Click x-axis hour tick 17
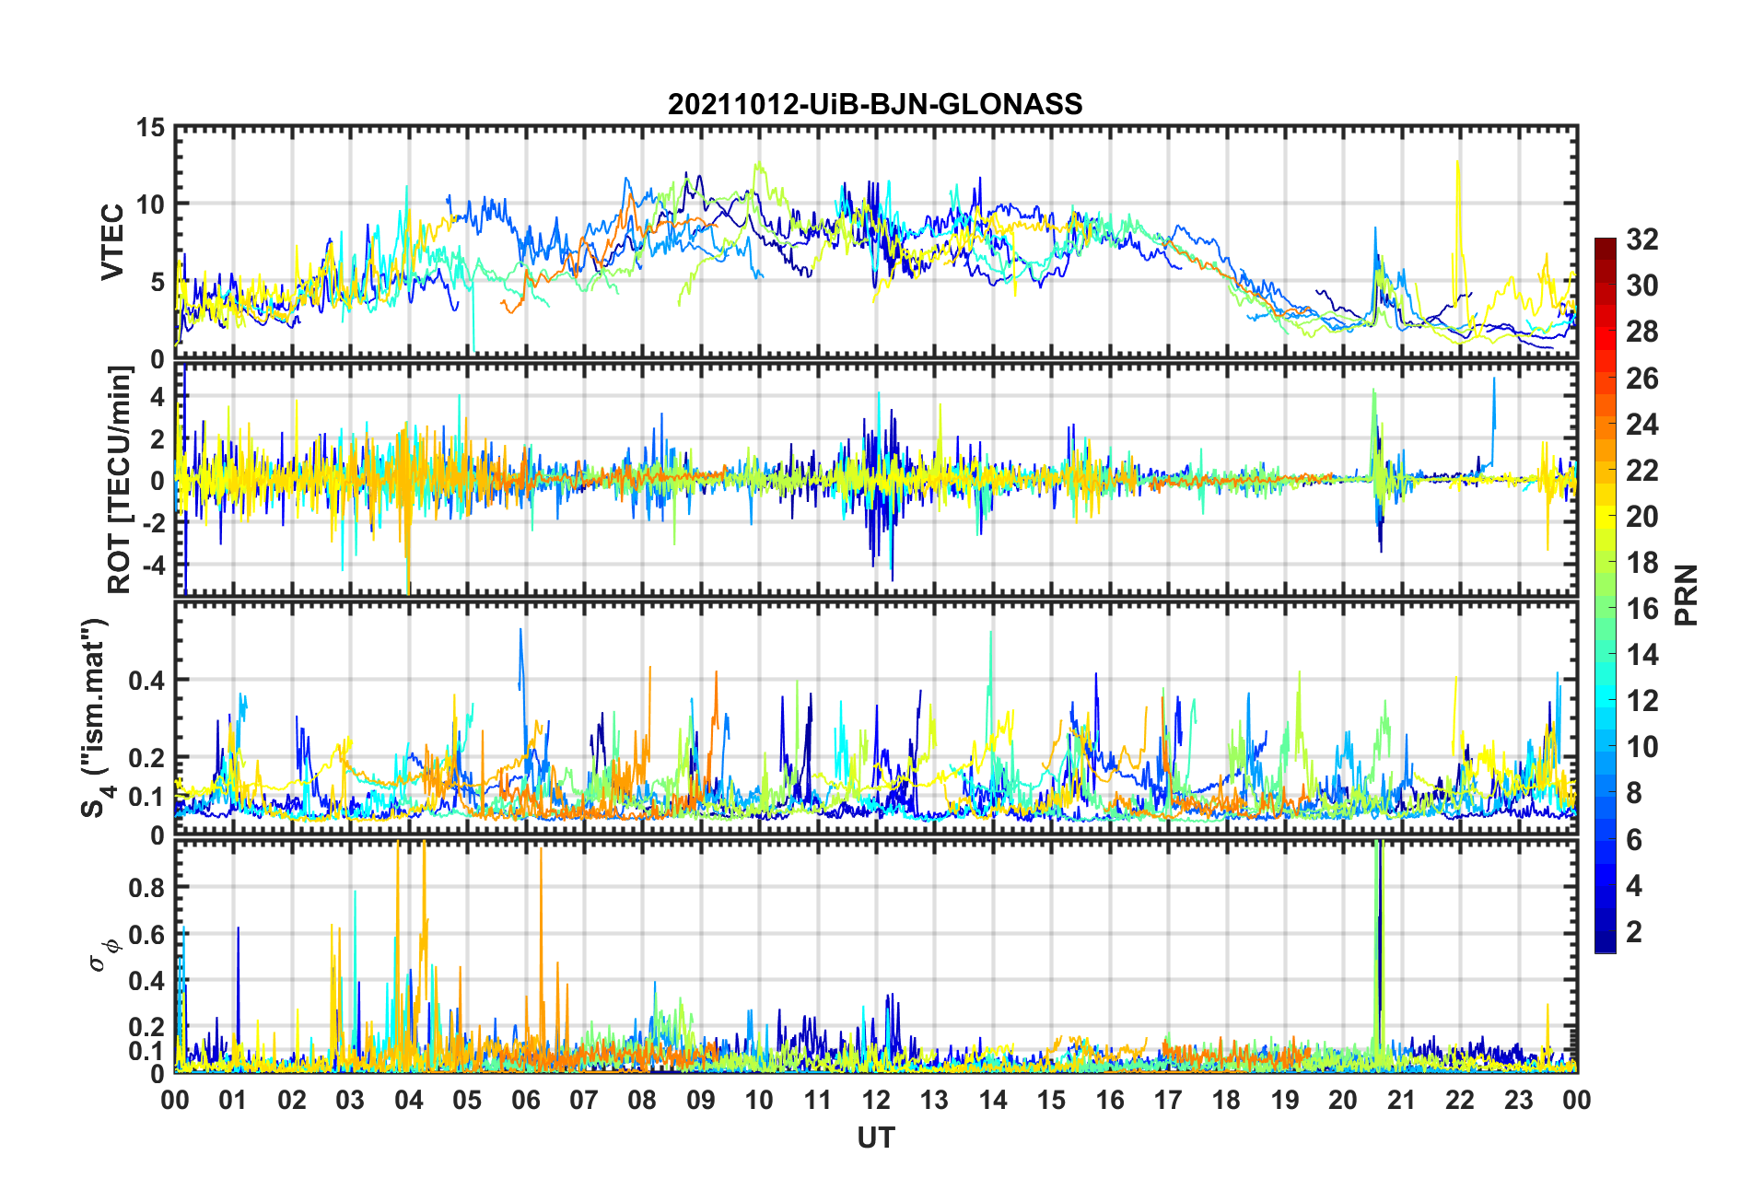The height and width of the screenshot is (1190, 1752). pyautogui.click(x=1168, y=1100)
